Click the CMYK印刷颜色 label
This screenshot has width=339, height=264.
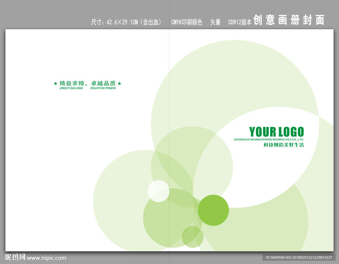[x=187, y=22]
